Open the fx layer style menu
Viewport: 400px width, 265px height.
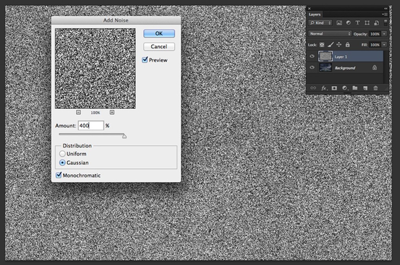tap(324, 88)
